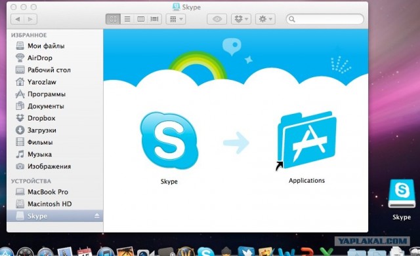
Task: Switch to icon view mode
Action: tap(113, 19)
